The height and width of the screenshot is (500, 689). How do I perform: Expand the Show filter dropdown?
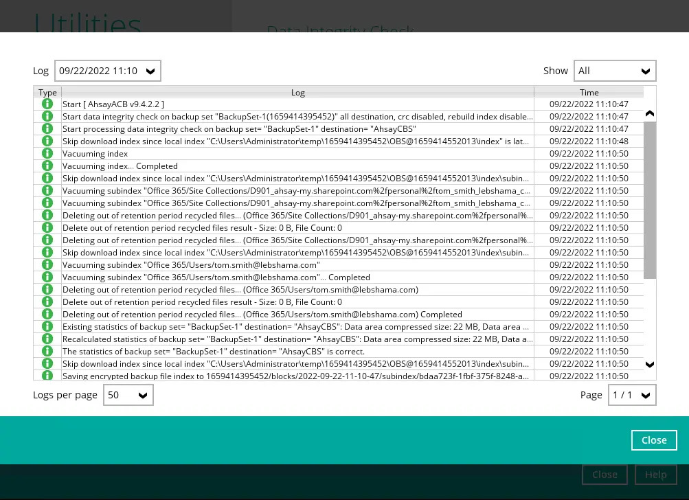[x=615, y=71]
